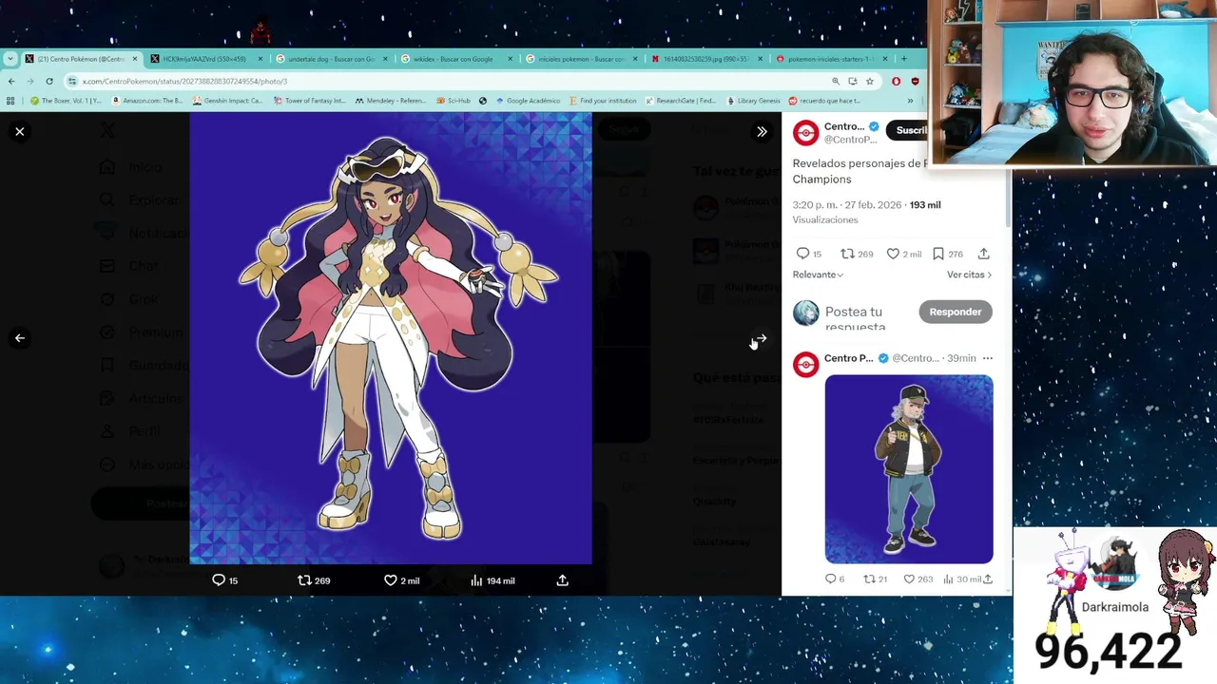Viewport: 1217px width, 684px height.
Task: Click the Suscribirse button
Action: 906,130
